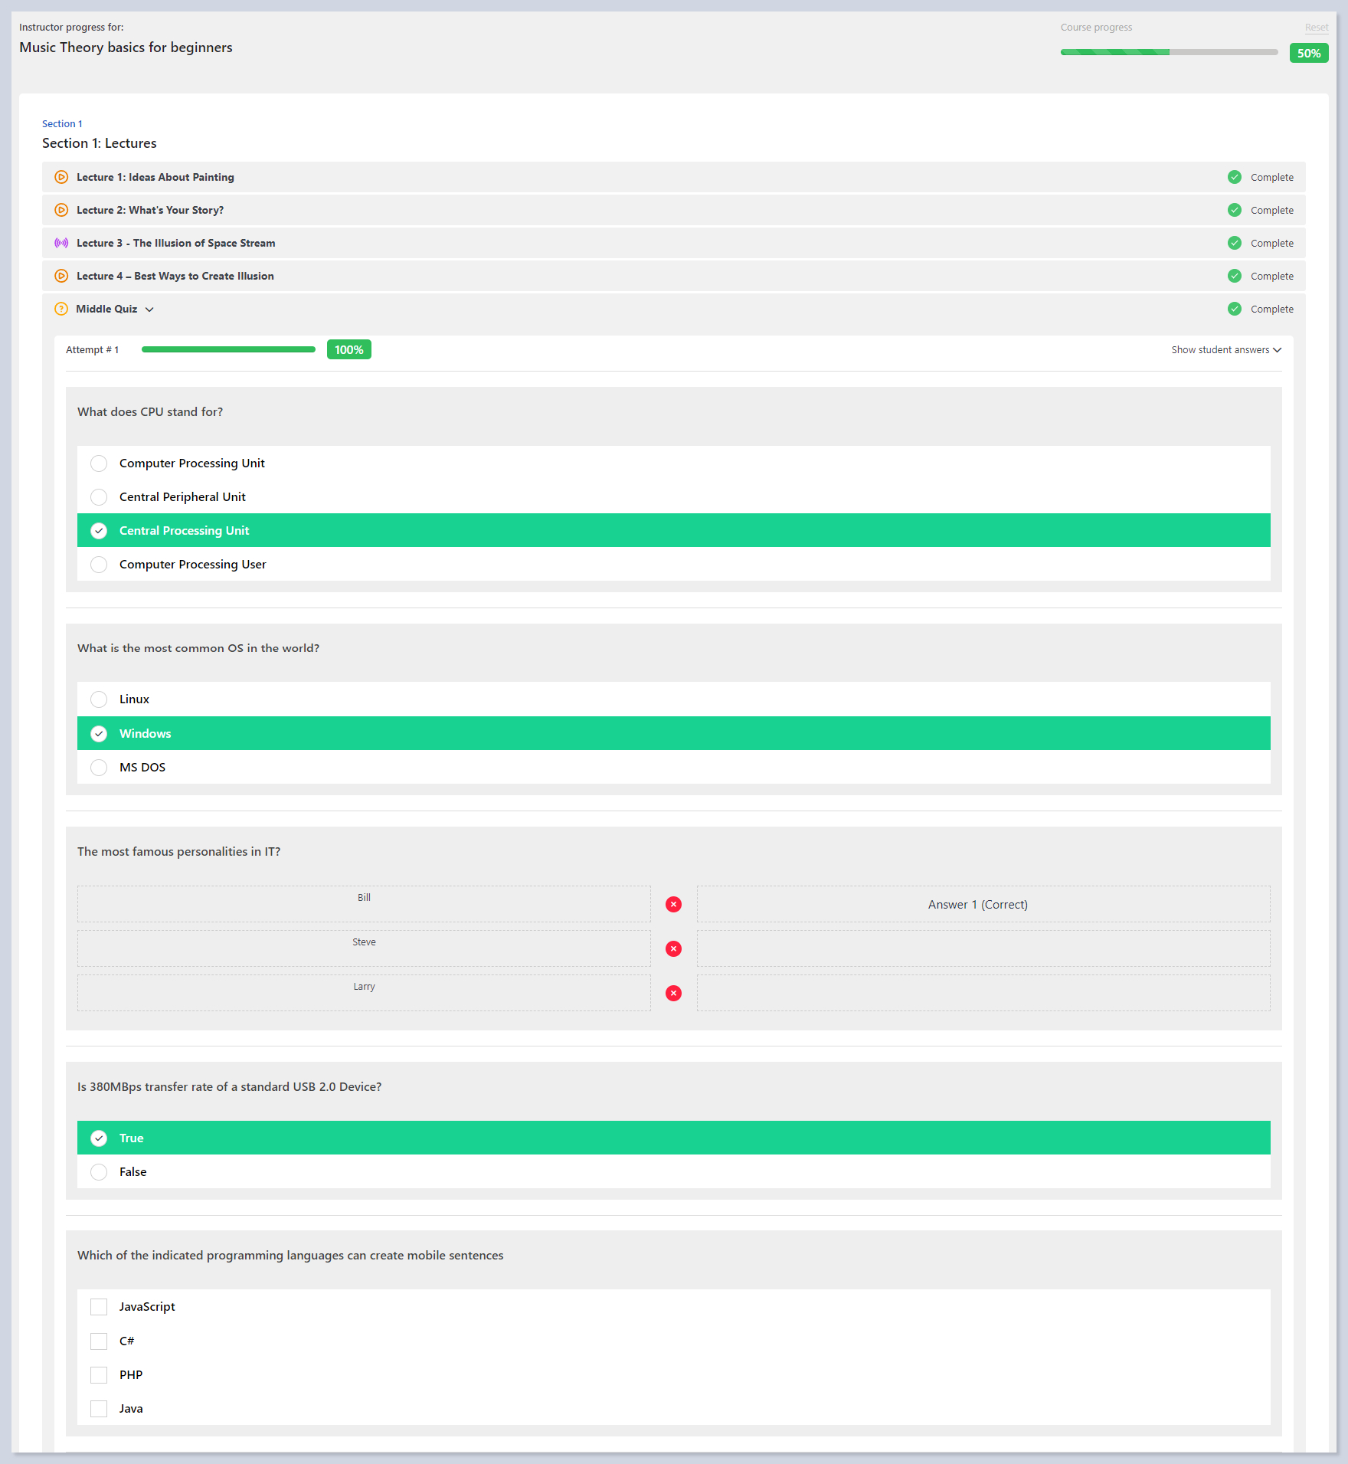
Task: Check the JavaScript checkbox
Action: pyautogui.click(x=99, y=1307)
